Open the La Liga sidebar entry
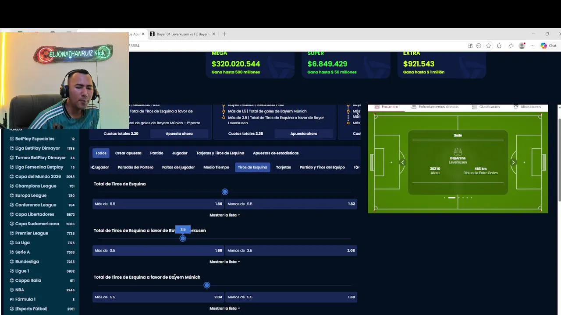The width and height of the screenshot is (561, 315). pyautogui.click(x=42, y=243)
